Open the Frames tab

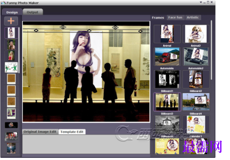pos(158,17)
